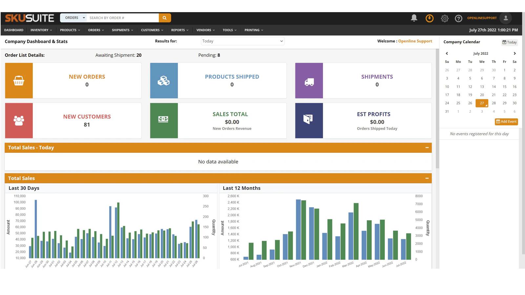This screenshot has width=525, height=295.
Task: Click the SkuSuite logo
Action: (30, 18)
